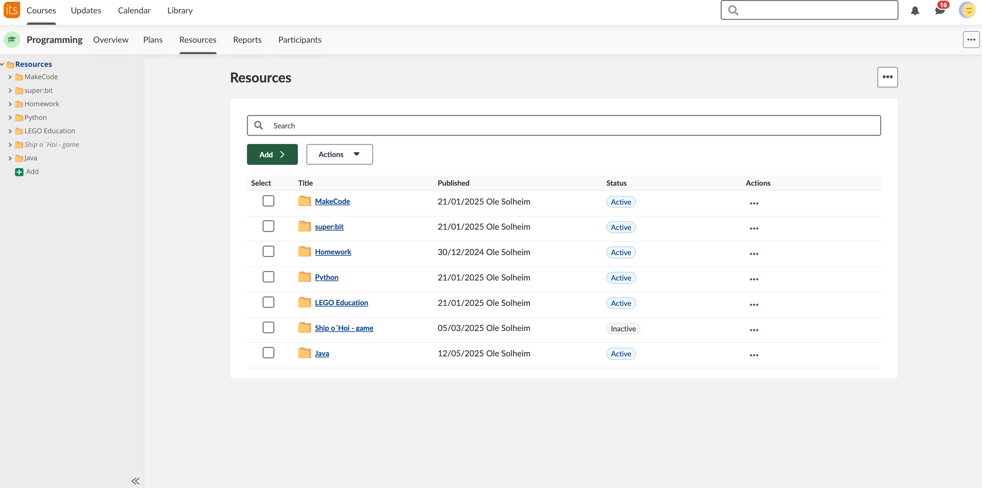Click the Add folder plus icon in sidebar
Viewport: 982px width, 488px height.
pyautogui.click(x=19, y=172)
